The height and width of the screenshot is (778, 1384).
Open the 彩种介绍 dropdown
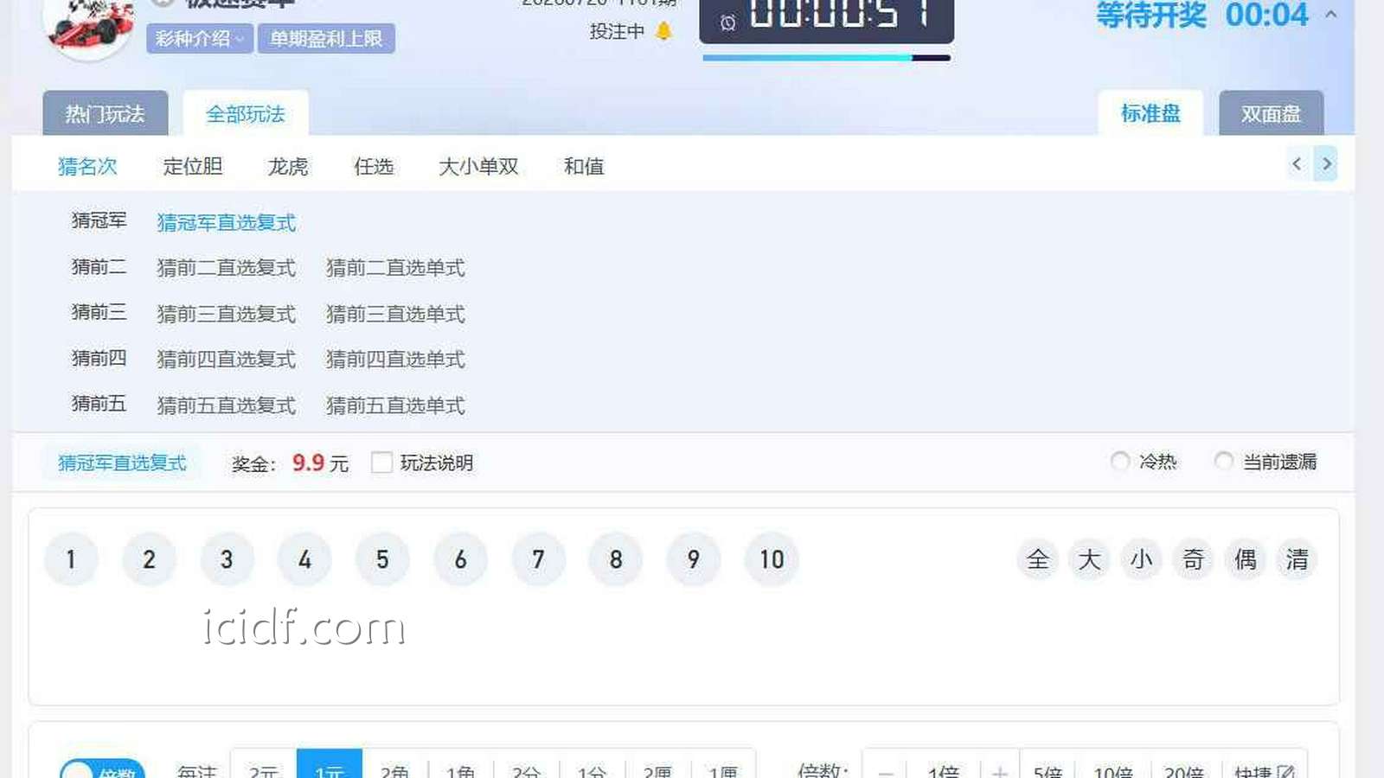click(200, 39)
